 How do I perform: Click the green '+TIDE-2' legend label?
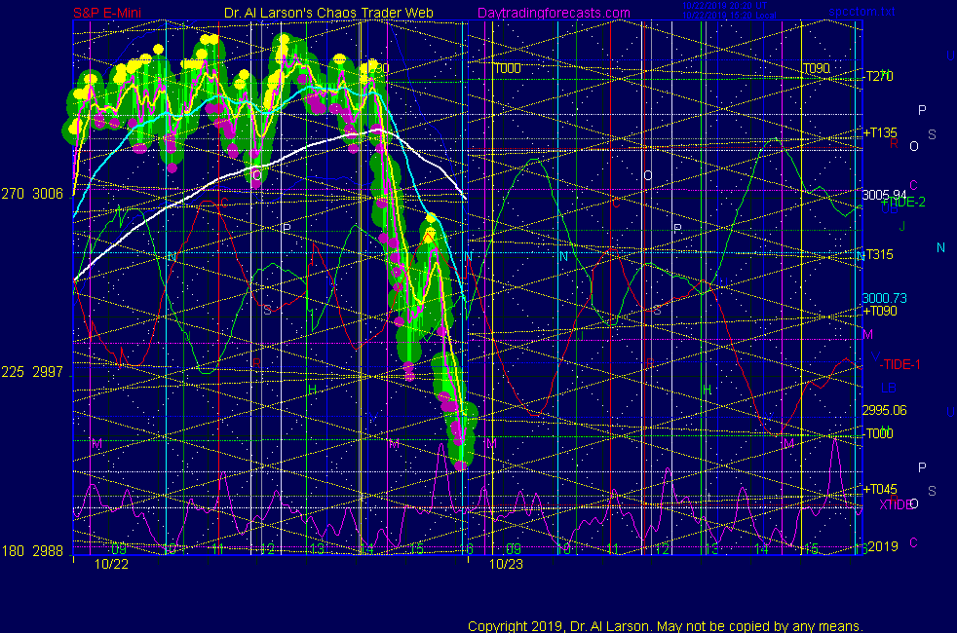[904, 203]
